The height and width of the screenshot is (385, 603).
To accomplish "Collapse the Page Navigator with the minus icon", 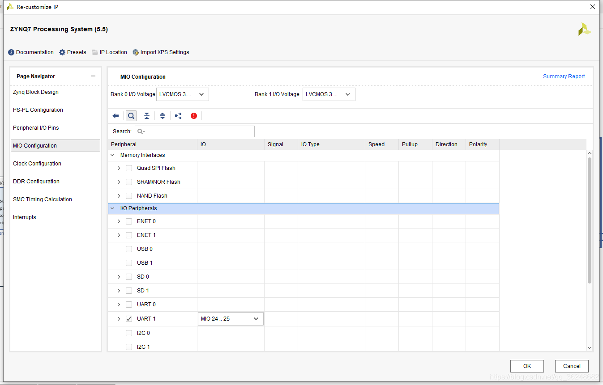I will pos(93,76).
